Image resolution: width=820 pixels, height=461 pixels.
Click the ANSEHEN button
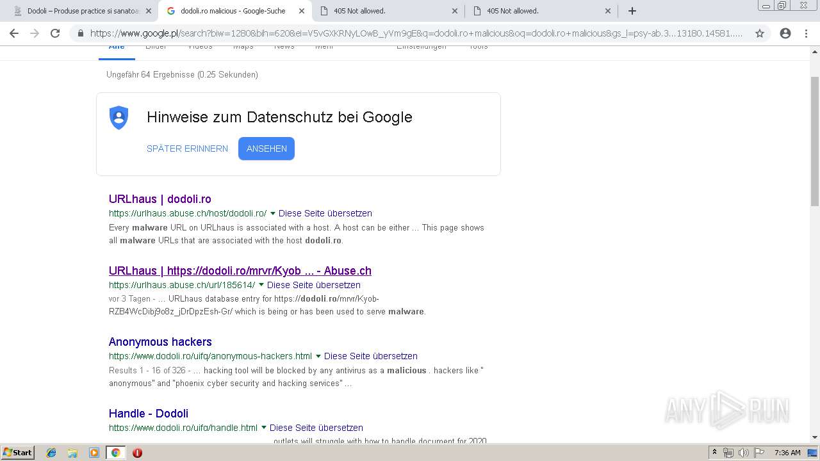[266, 149]
